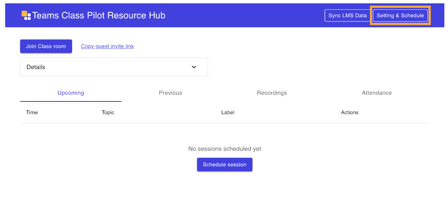Open the Recordings tab
The image size is (448, 207).
coord(272,93)
